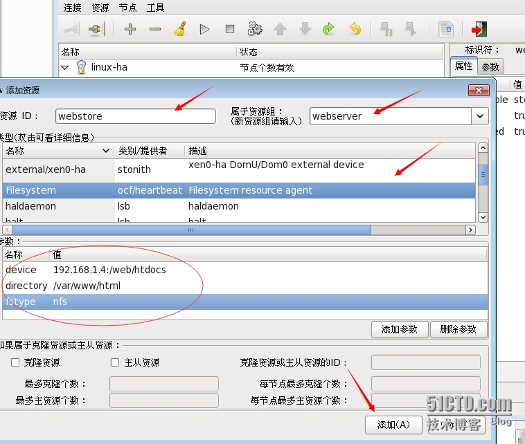Image resolution: width=525 pixels, height=444 pixels.
Task: Select the external/xen0-ha resource type row
Action: (239, 169)
